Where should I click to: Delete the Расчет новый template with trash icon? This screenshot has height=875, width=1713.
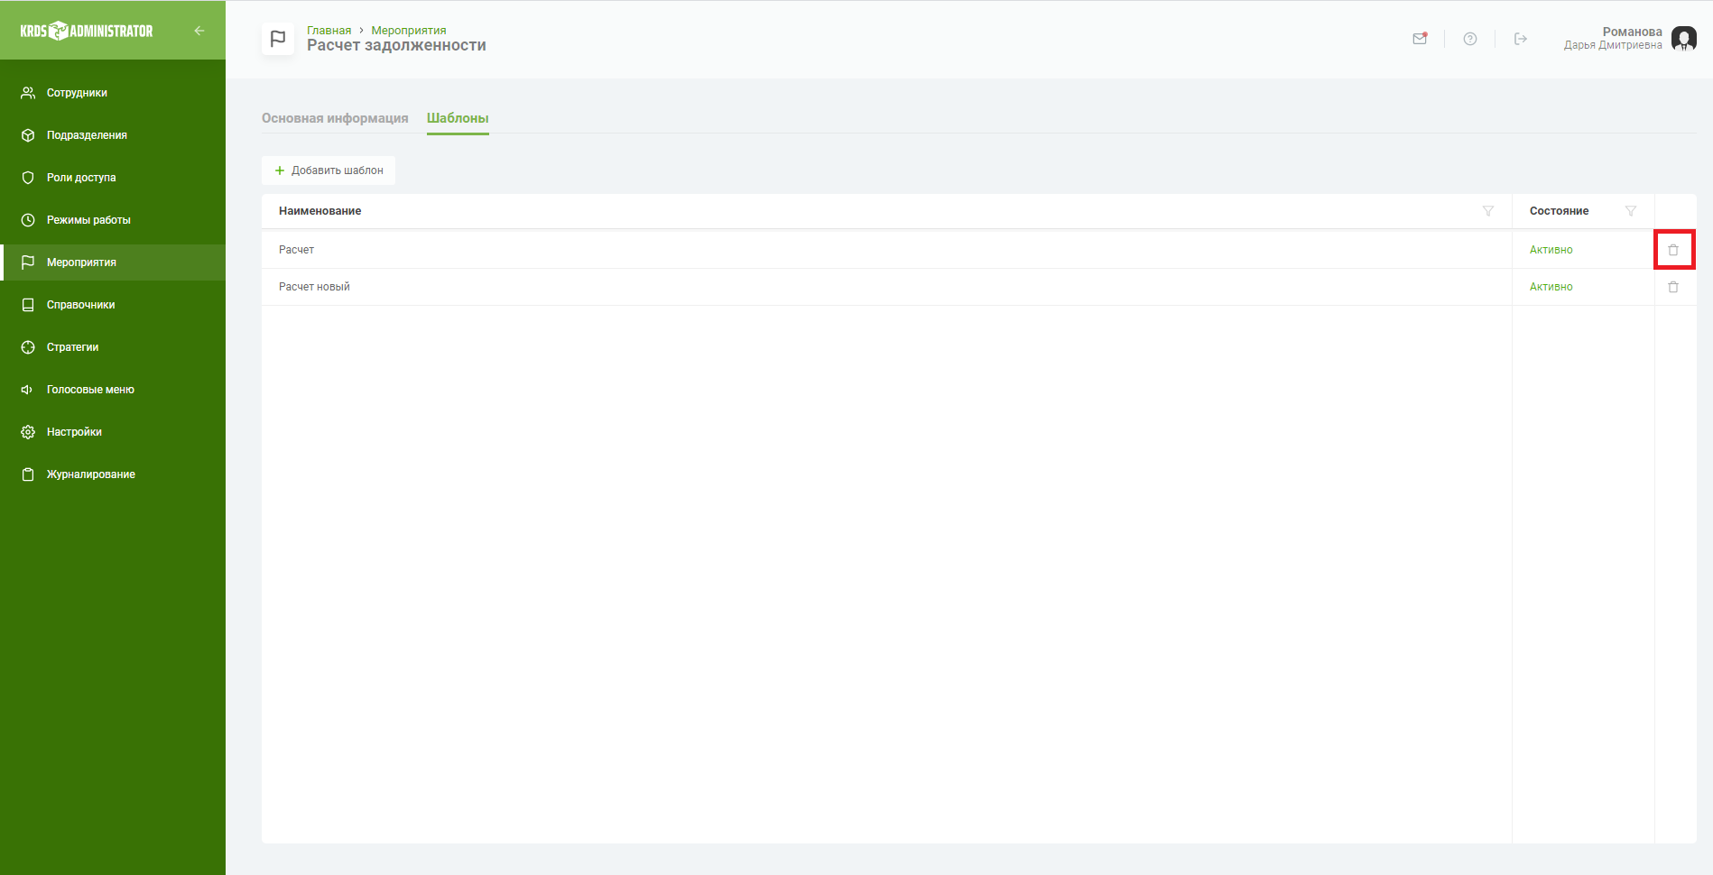tap(1673, 287)
